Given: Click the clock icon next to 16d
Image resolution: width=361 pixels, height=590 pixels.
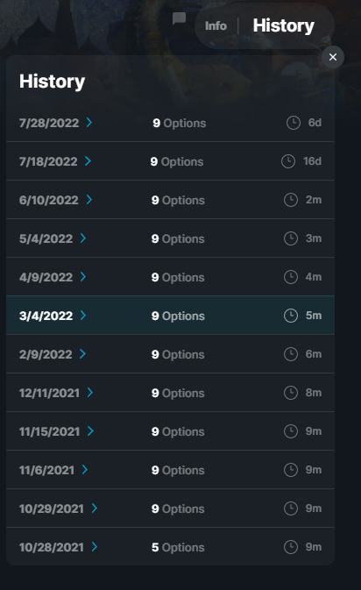Looking at the screenshot, I should (x=288, y=161).
